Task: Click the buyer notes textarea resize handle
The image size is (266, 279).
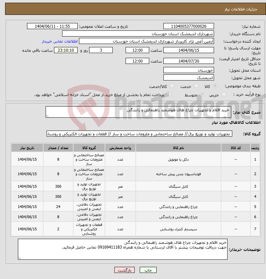Action: [20, 258]
